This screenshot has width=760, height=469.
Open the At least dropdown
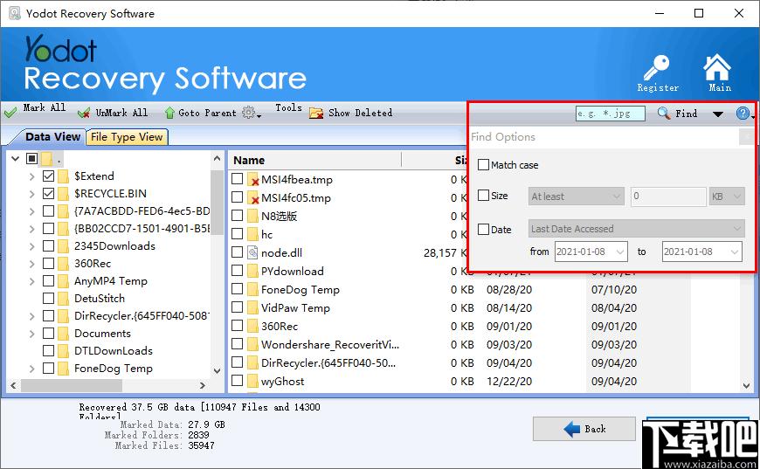(576, 197)
